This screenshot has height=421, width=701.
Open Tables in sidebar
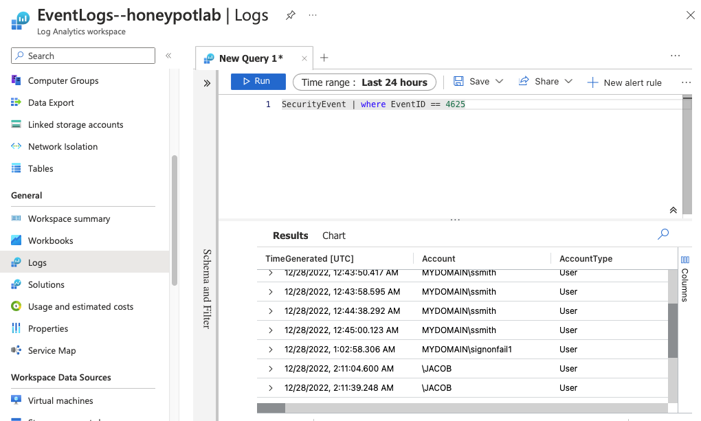point(41,168)
